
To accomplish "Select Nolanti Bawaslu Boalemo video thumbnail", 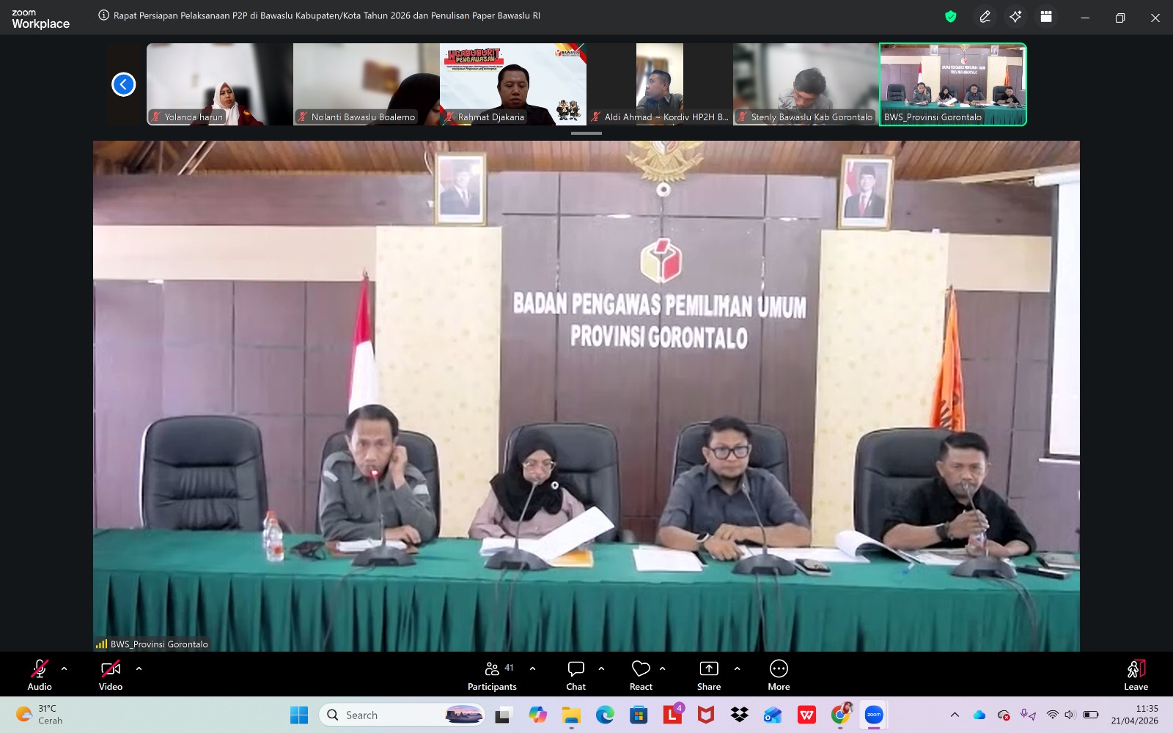I will 367,84.
